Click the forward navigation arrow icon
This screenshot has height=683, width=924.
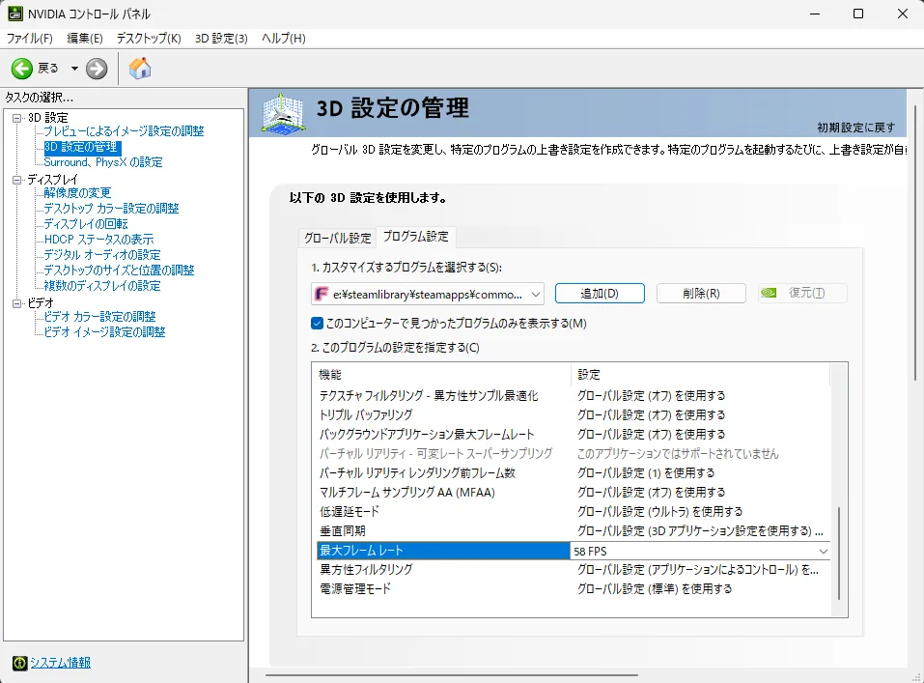(96, 69)
